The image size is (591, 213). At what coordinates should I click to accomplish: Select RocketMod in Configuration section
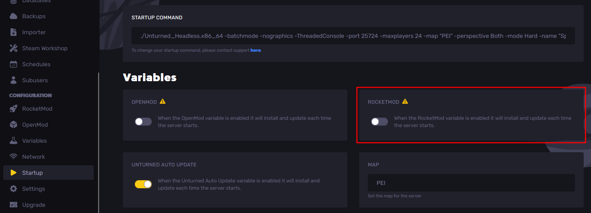(48, 109)
